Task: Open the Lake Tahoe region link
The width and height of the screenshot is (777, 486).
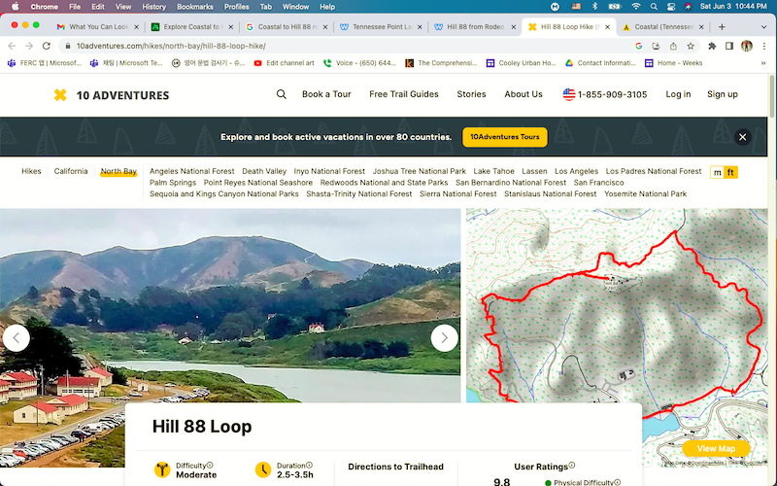Action: tap(493, 171)
